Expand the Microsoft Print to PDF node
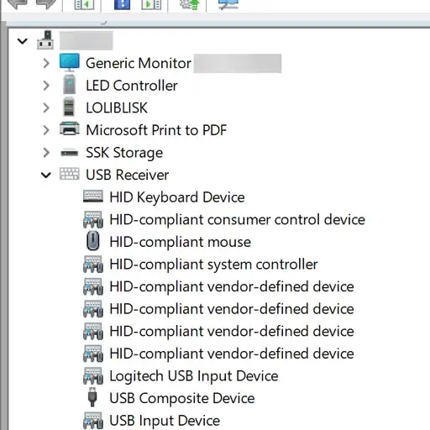Image resolution: width=430 pixels, height=430 pixels. tap(46, 130)
